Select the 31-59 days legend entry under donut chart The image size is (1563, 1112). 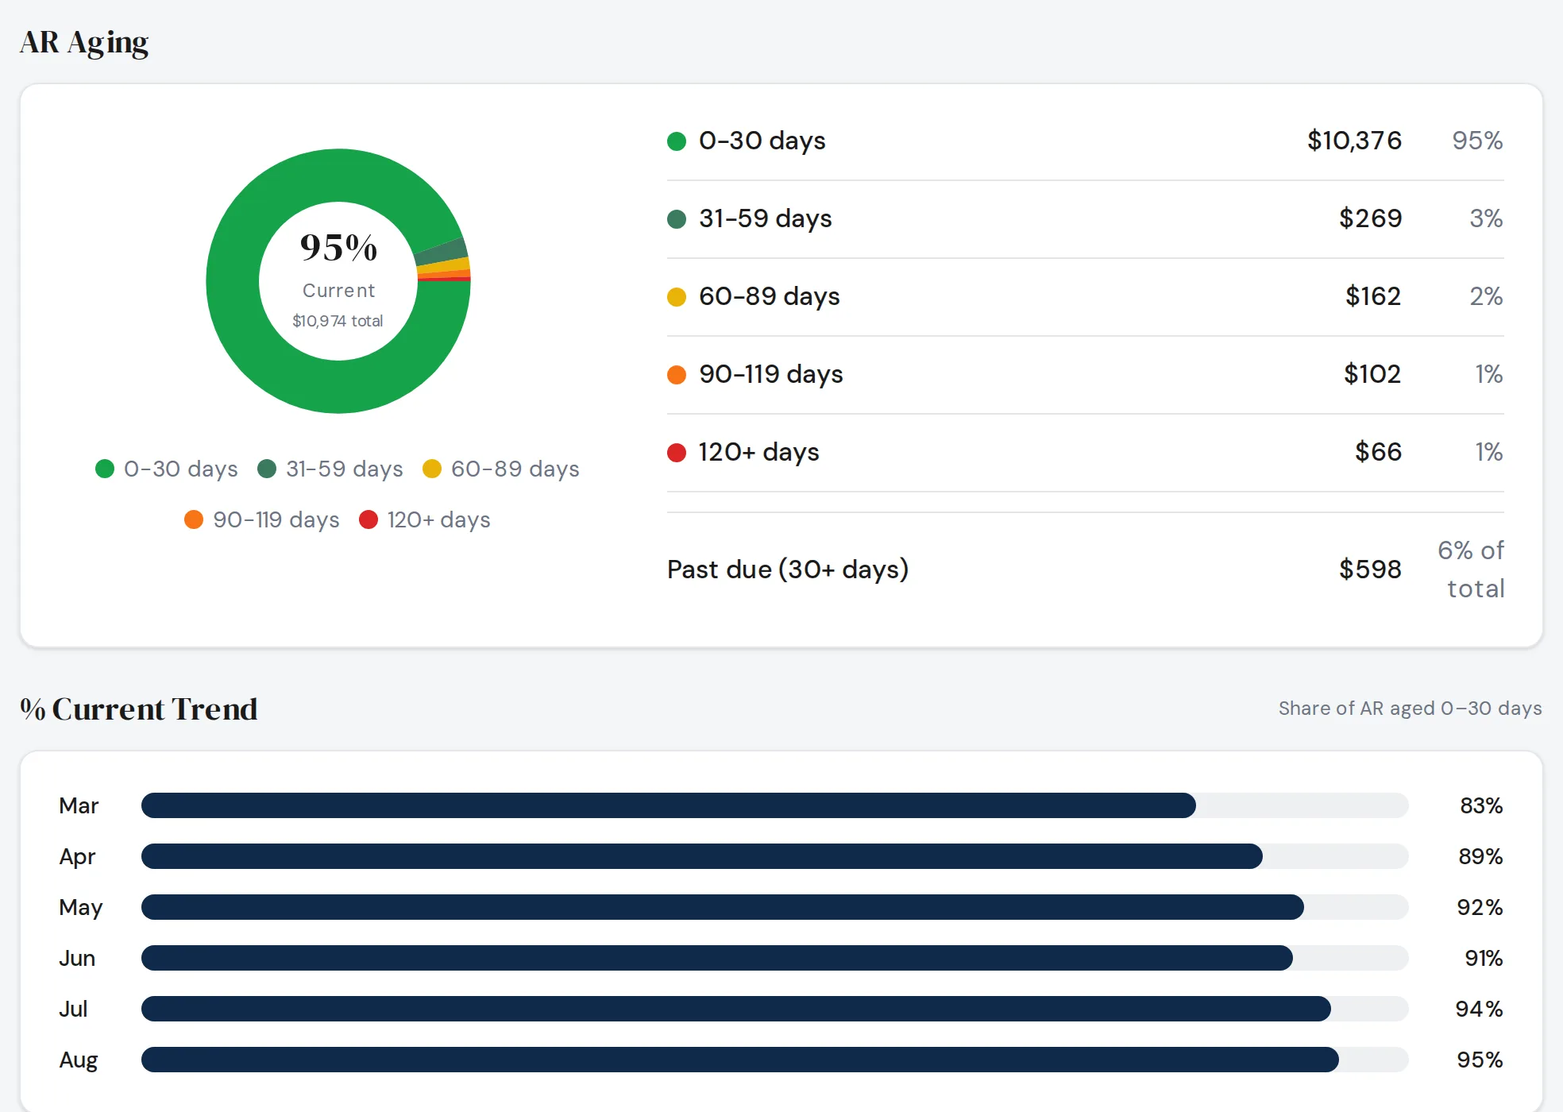tap(330, 469)
